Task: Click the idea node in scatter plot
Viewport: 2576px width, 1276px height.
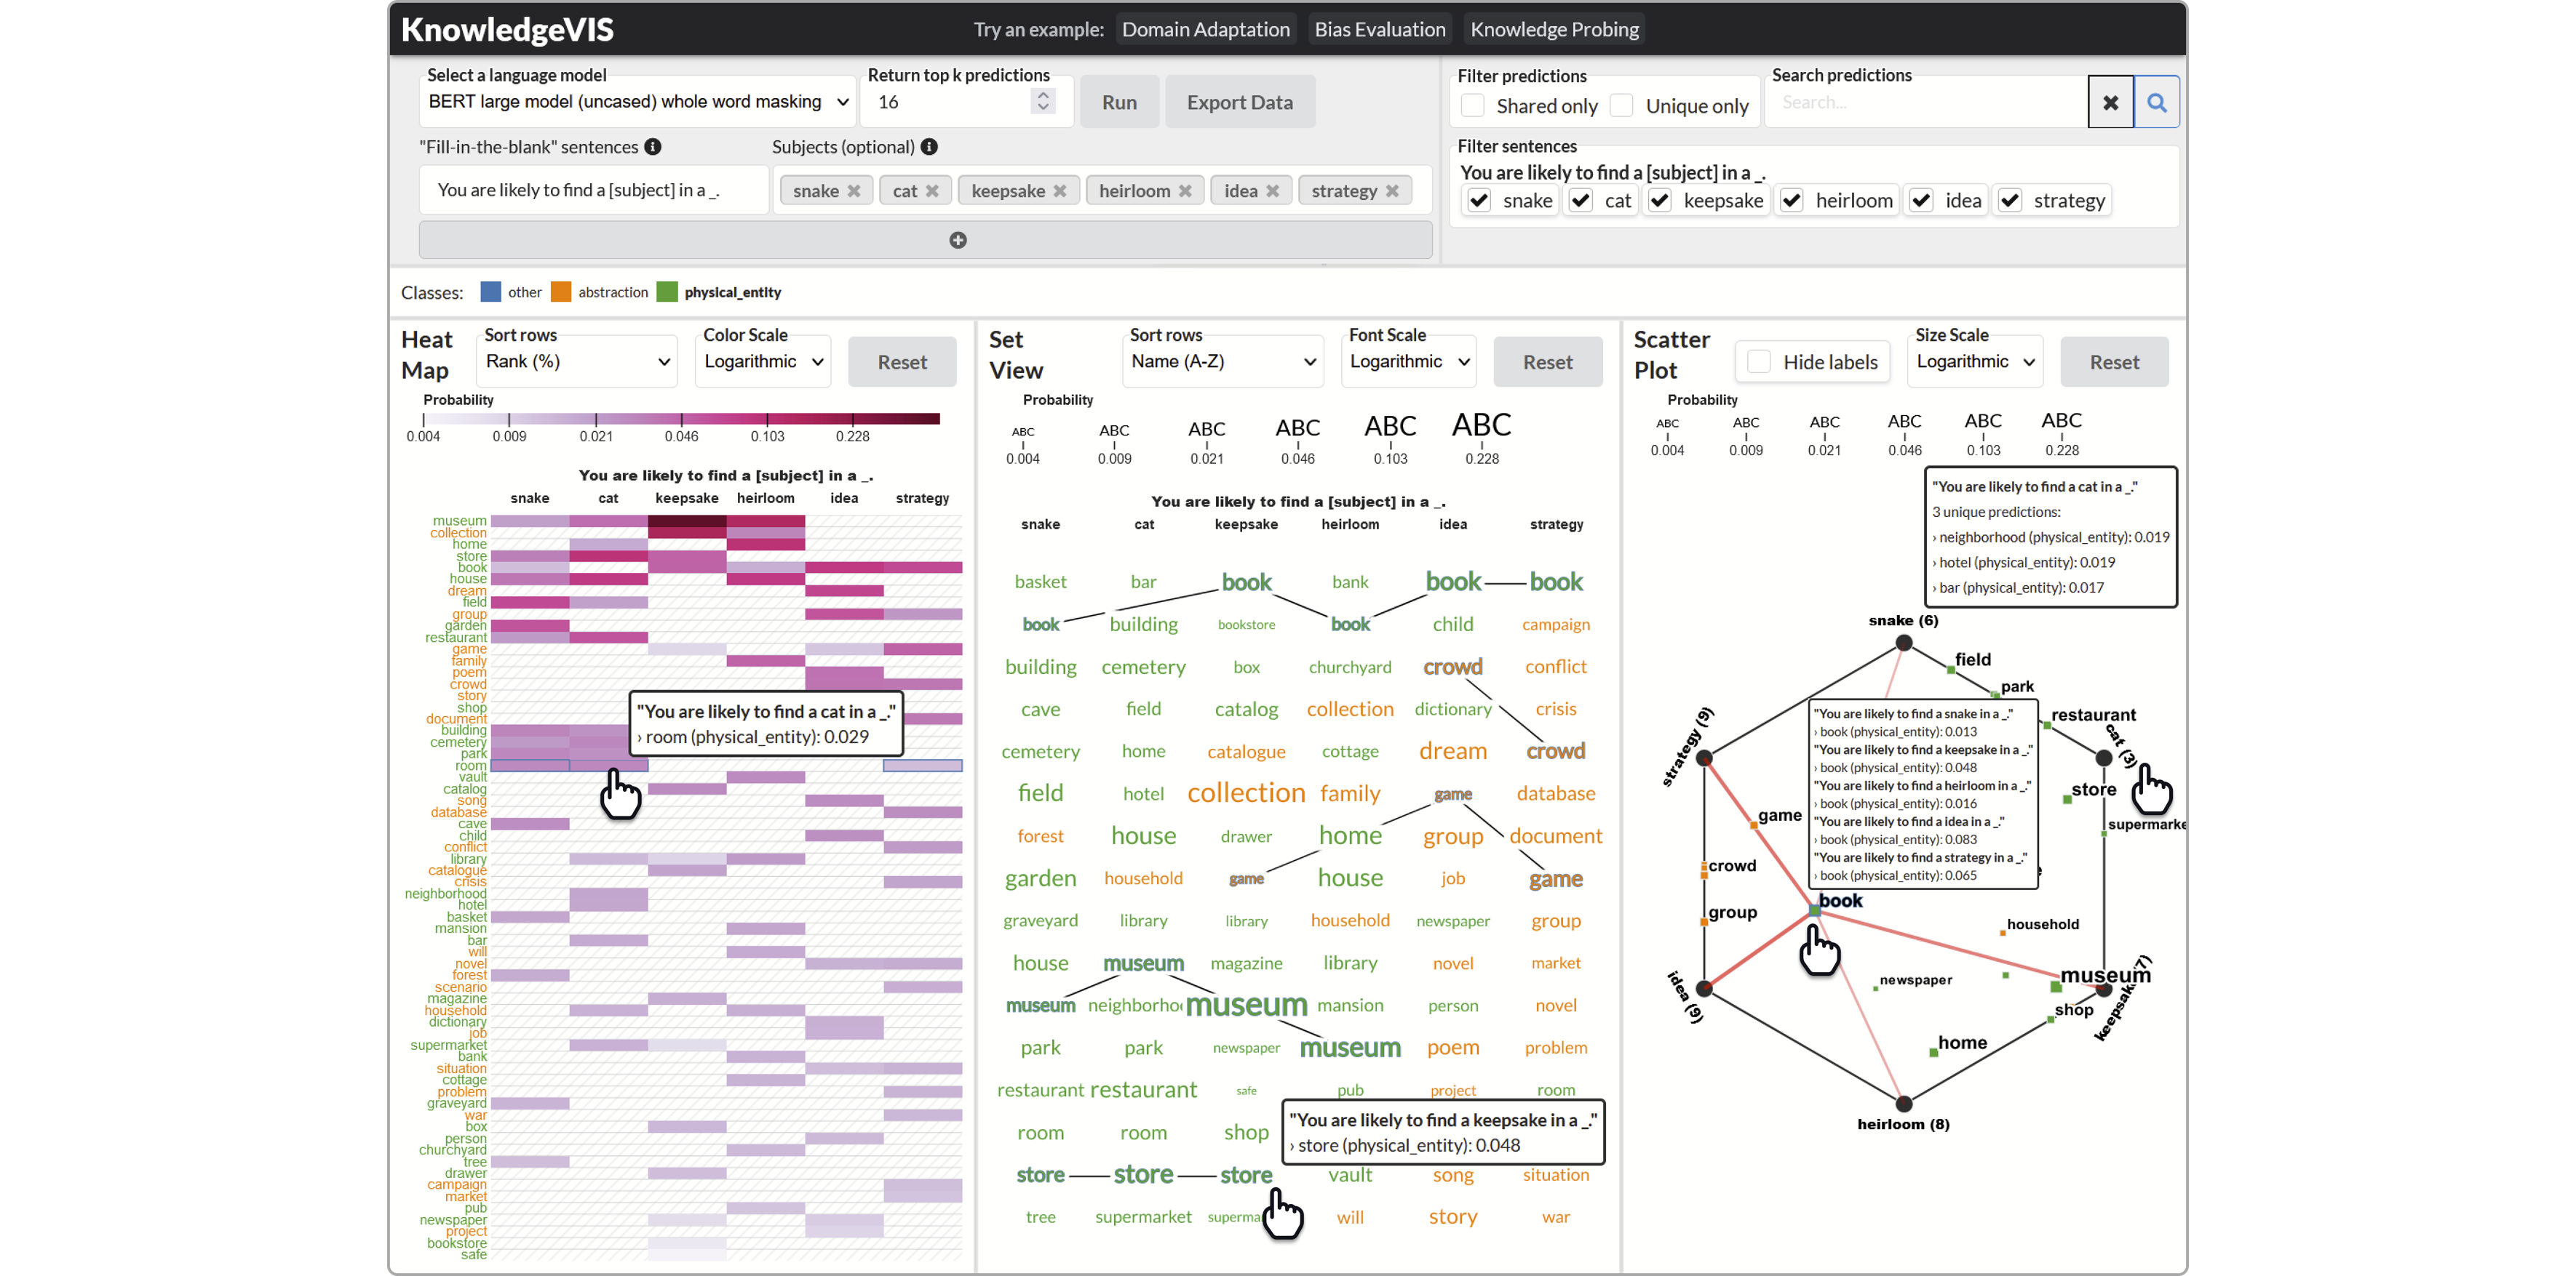Action: (x=1705, y=990)
